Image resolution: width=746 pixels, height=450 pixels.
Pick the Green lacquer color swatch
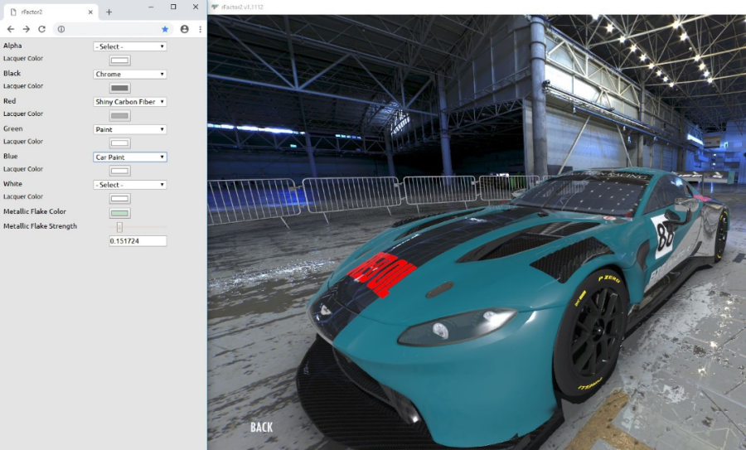tap(119, 143)
